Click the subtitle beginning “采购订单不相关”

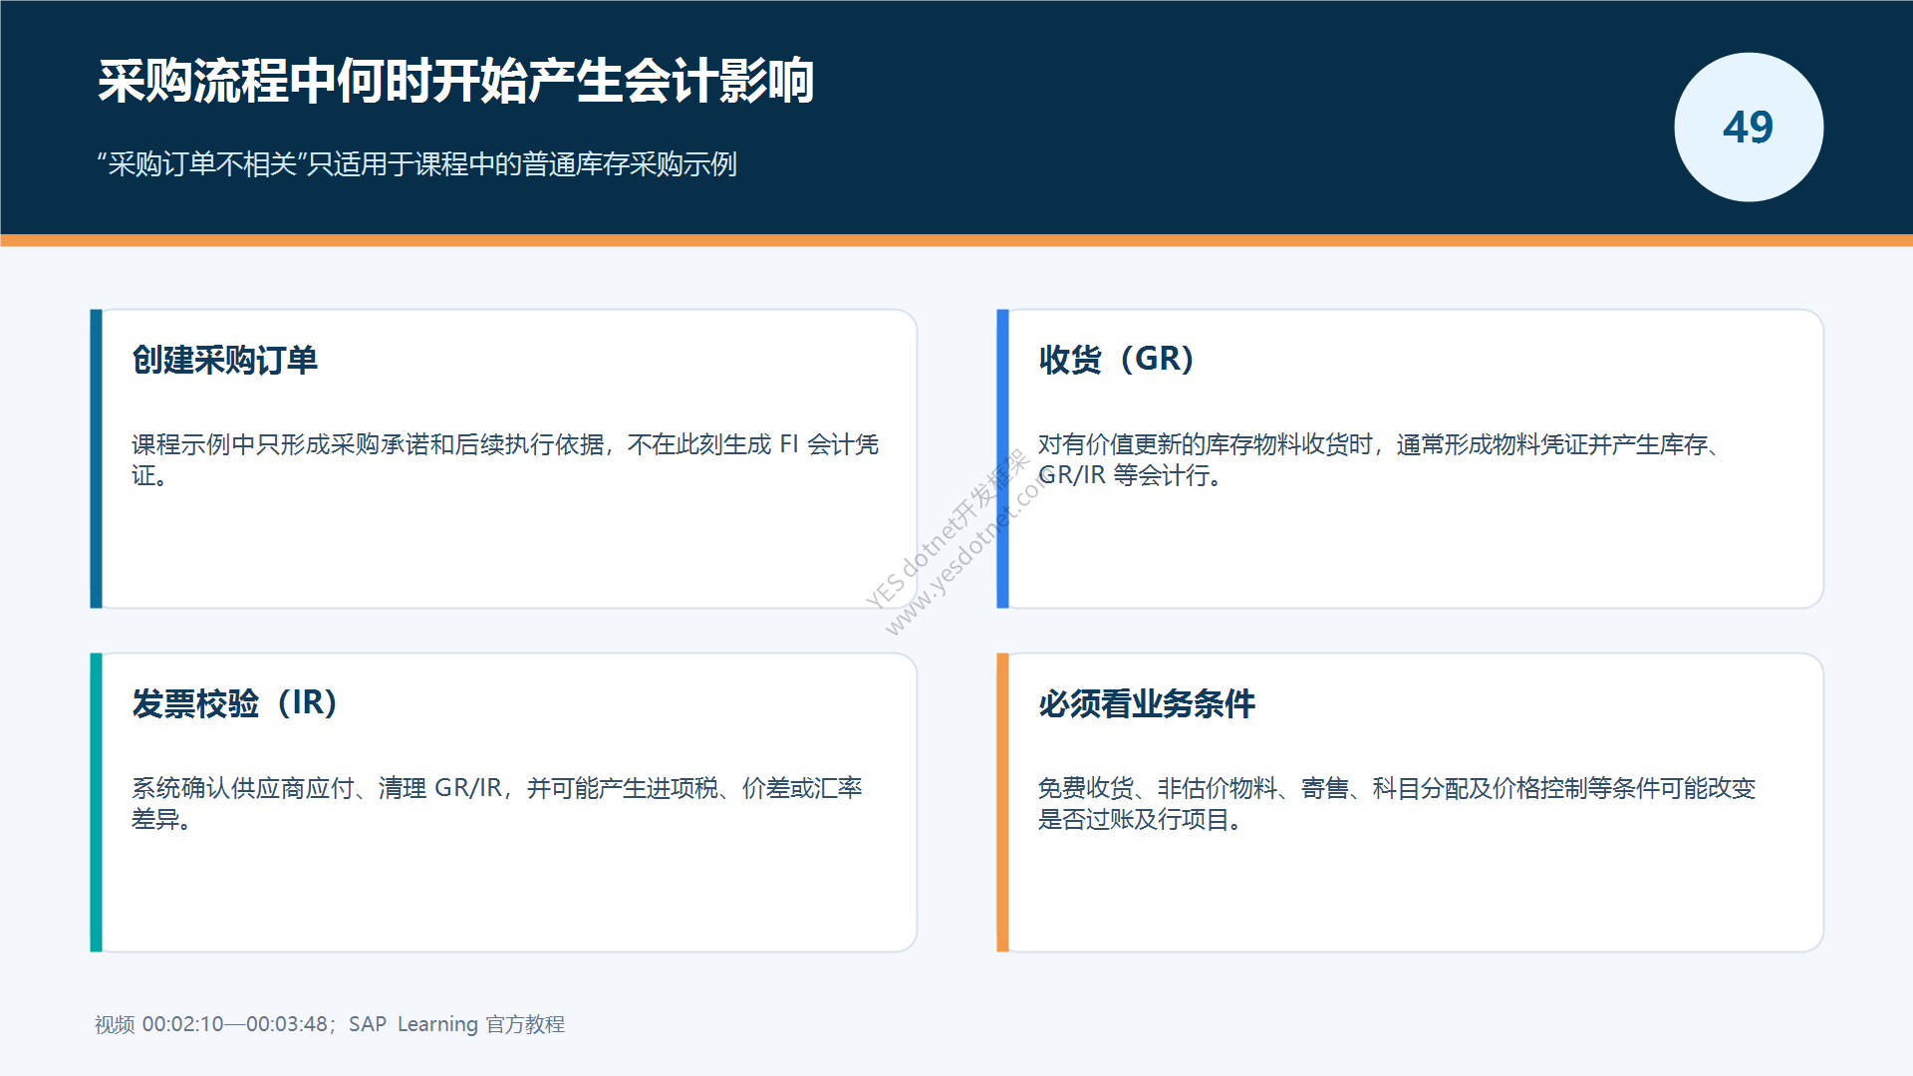[416, 164]
